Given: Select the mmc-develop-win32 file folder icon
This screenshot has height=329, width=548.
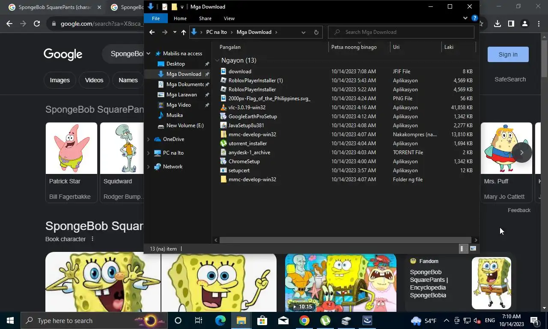Looking at the screenshot, I should (223, 179).
